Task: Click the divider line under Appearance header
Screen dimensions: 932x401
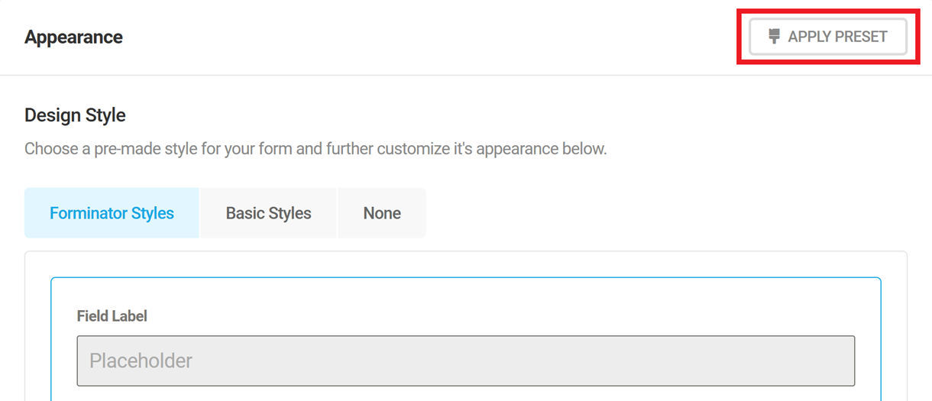Action: click(466, 75)
